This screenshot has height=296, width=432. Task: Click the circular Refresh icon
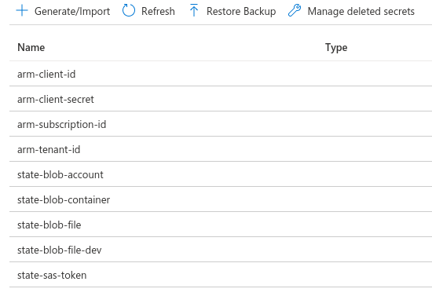tap(129, 11)
